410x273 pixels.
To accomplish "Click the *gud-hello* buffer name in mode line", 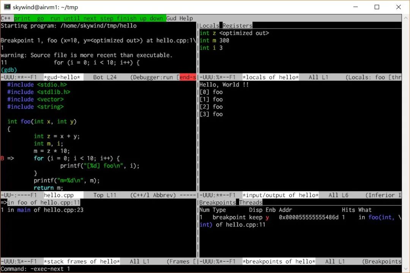I will pos(62,77).
